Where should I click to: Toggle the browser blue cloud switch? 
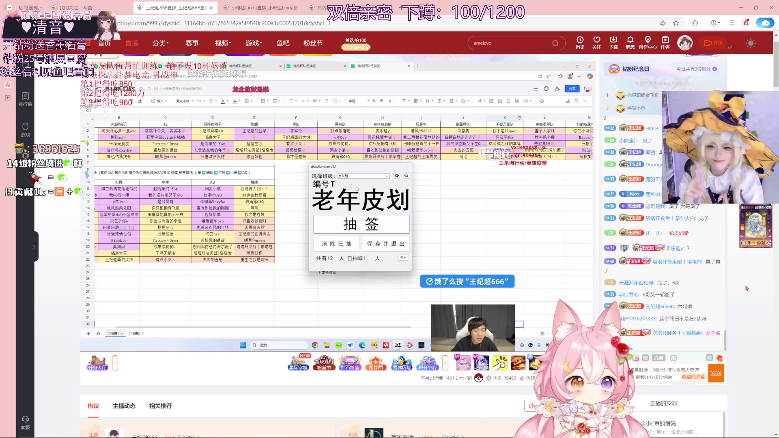(765, 23)
